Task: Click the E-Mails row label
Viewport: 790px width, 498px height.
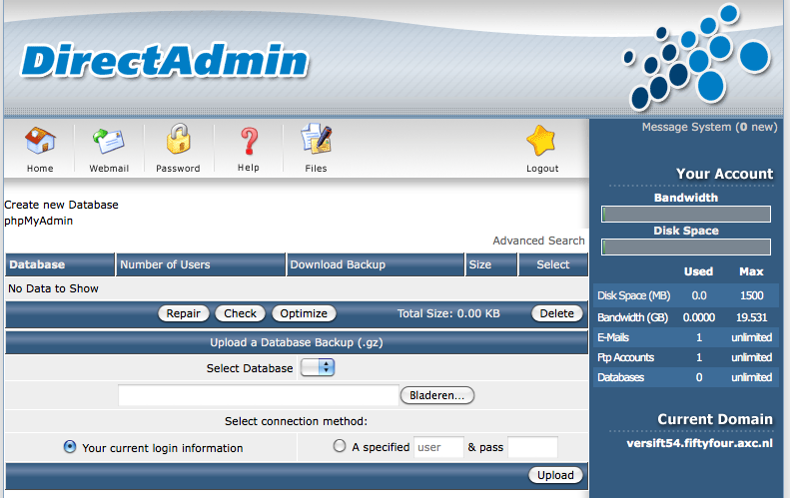Action: (613, 337)
